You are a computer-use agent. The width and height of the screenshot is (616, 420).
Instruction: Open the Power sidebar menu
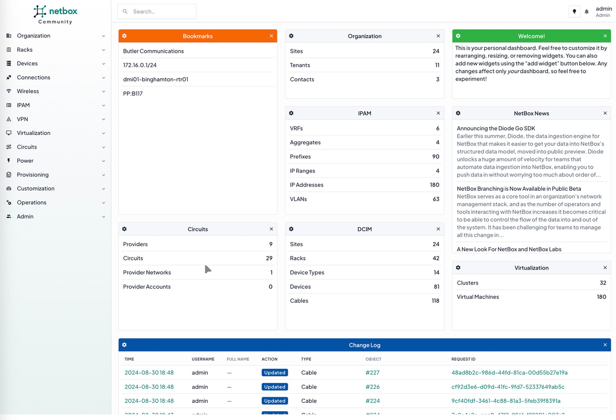tap(55, 161)
